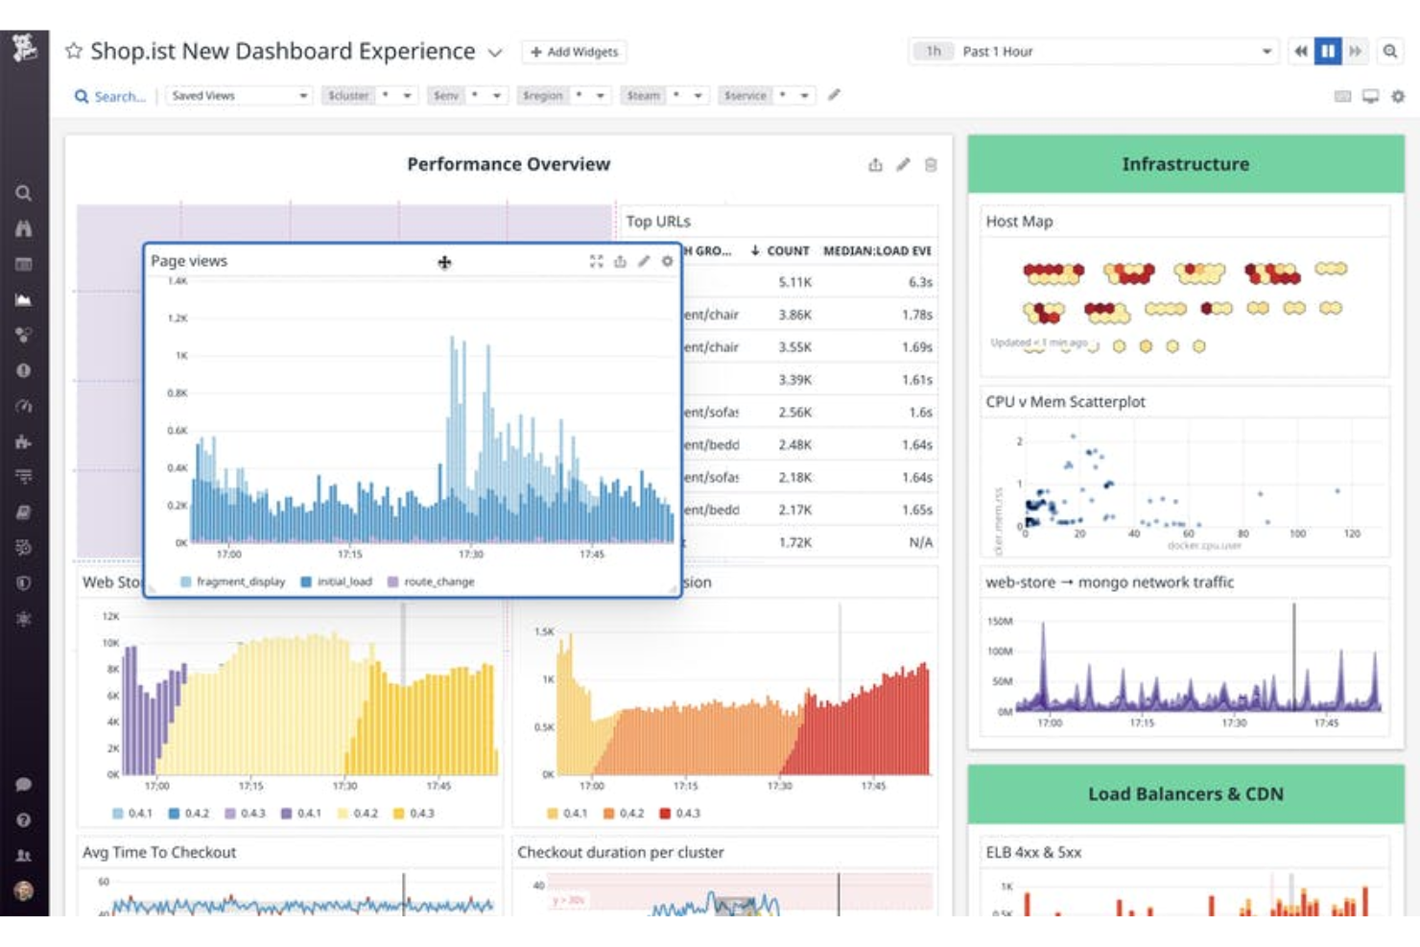Edit Performance Overview using the pencil icon

(x=902, y=164)
